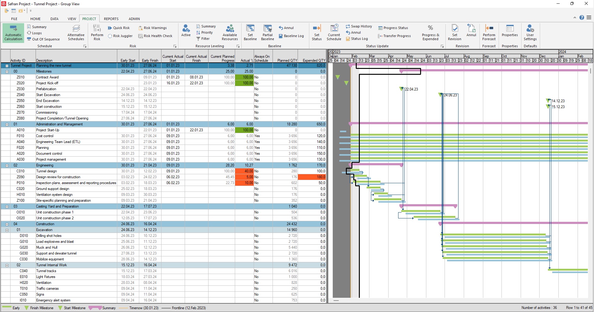The height and width of the screenshot is (312, 594).
Task: Toggle Automatic Calculation in the Schedule group
Action: click(13, 33)
